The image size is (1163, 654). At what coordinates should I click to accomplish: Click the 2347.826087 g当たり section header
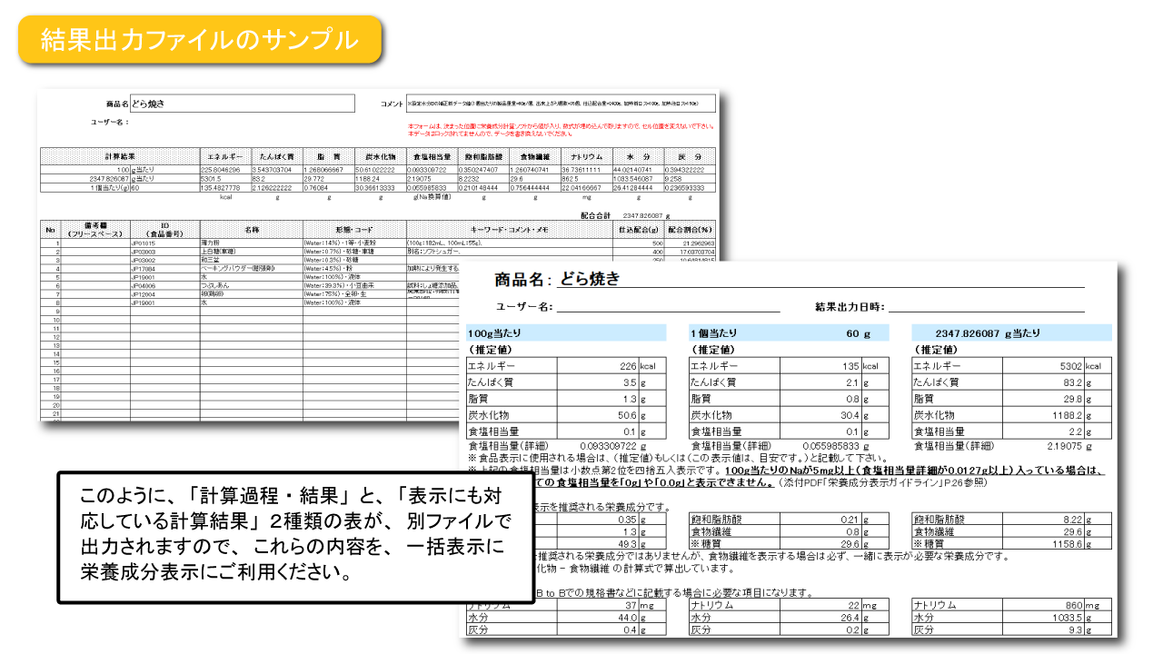coord(1011,332)
